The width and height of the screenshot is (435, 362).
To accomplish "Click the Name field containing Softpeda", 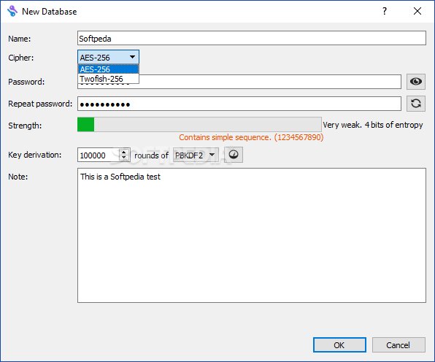I will click(x=252, y=38).
